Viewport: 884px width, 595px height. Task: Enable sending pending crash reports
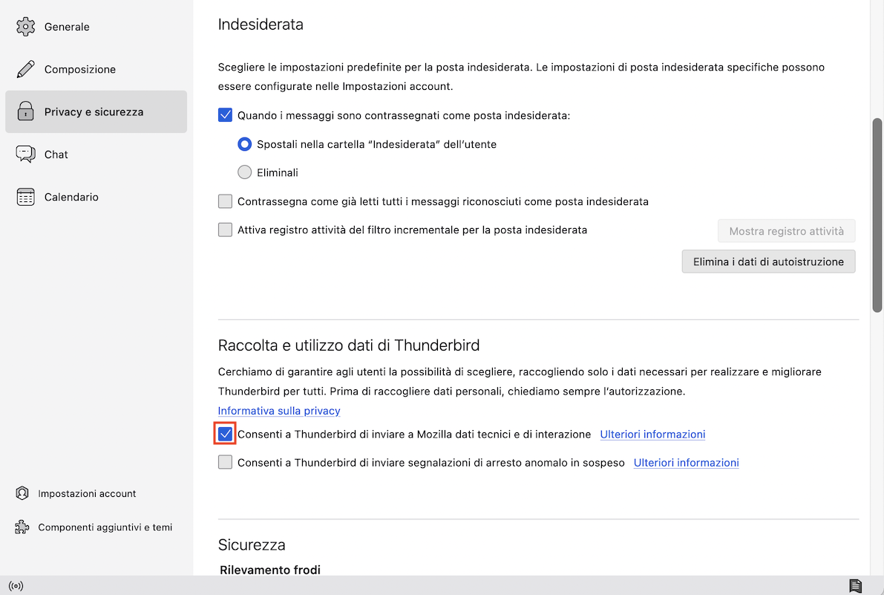click(x=226, y=462)
